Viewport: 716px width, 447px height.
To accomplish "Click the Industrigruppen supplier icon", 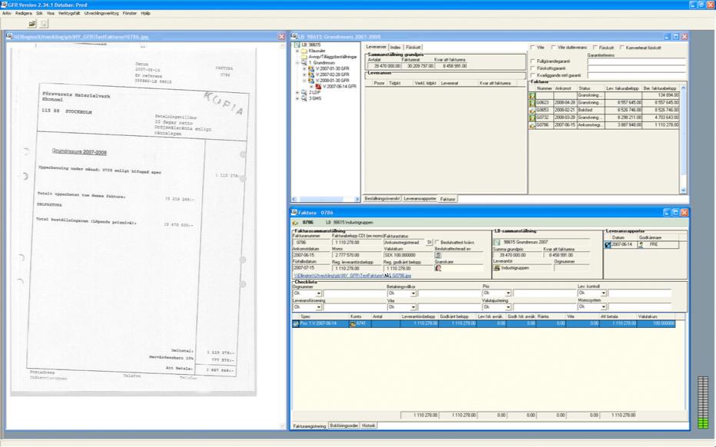I will point(497,268).
